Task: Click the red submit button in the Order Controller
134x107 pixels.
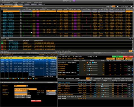Action: [36, 101]
